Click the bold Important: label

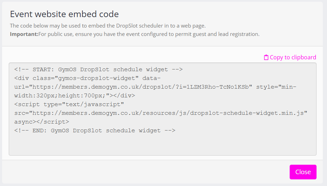[24, 34]
